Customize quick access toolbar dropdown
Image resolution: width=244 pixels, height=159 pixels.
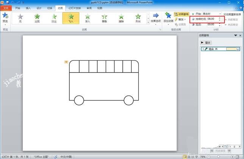[x=23, y=2]
